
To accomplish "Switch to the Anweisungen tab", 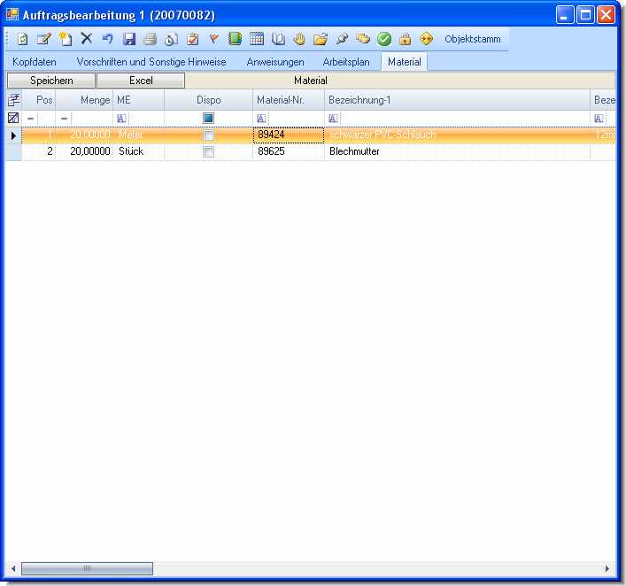I will pyautogui.click(x=275, y=62).
